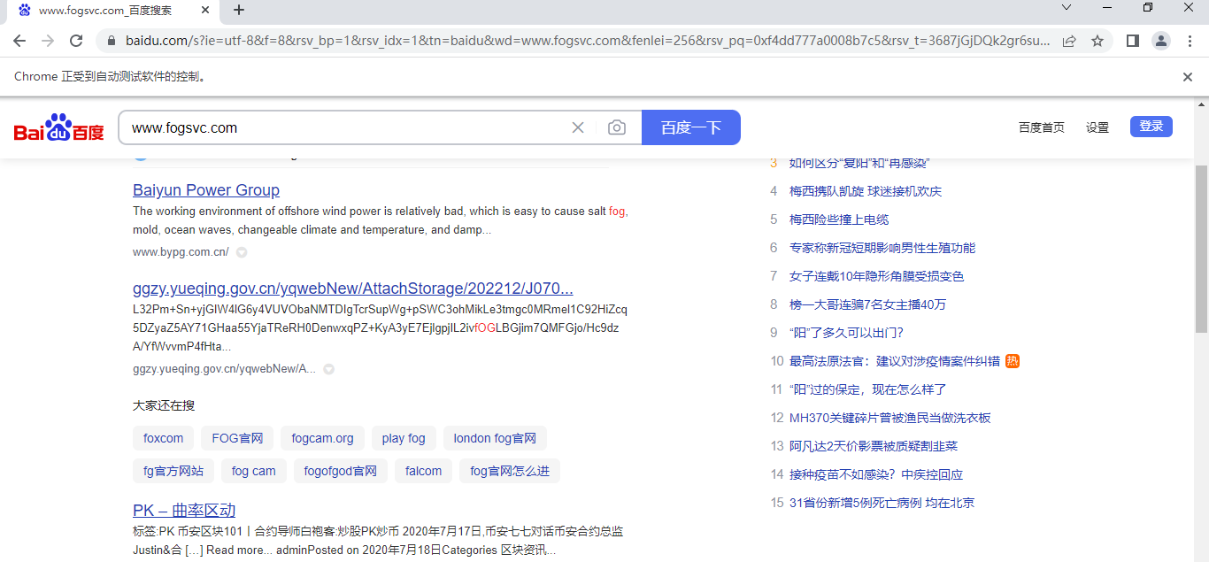
Task: Open 设置 menu
Action: point(1097,127)
